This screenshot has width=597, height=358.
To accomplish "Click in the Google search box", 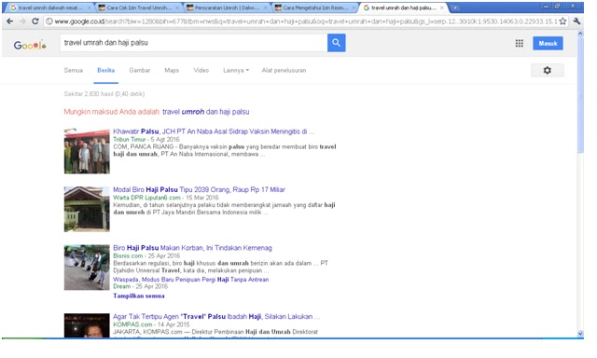I will (193, 43).
